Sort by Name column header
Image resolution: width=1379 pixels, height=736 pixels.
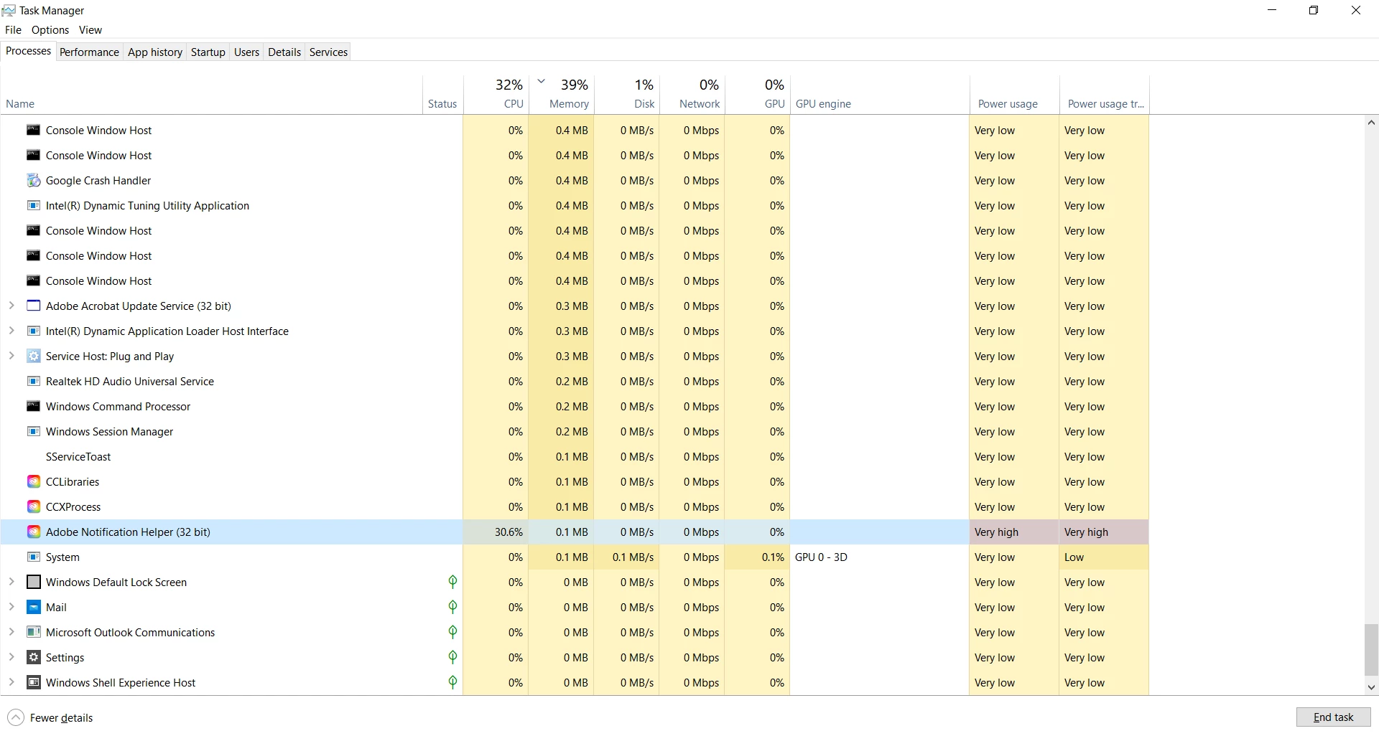(211, 94)
